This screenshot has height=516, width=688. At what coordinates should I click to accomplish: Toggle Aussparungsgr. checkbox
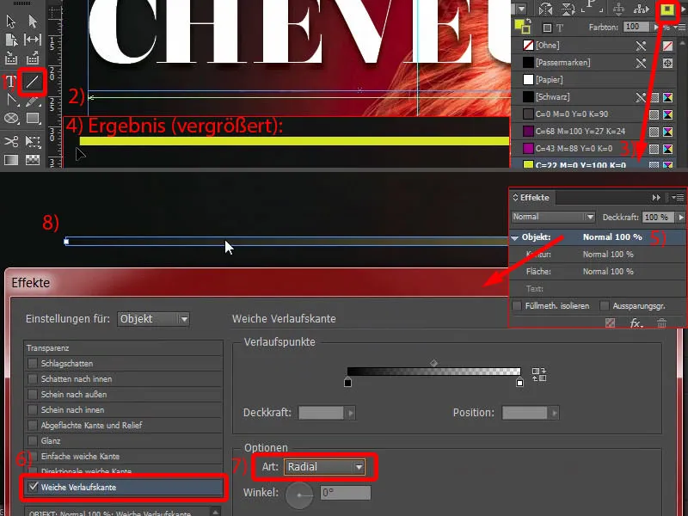tap(605, 306)
